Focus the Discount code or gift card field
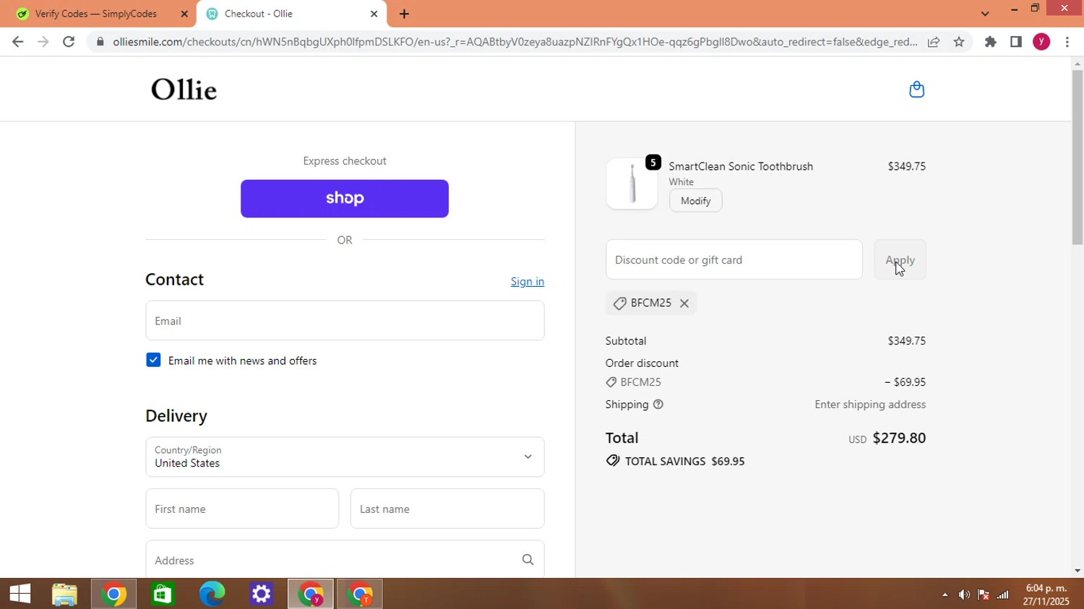 pyautogui.click(x=734, y=259)
